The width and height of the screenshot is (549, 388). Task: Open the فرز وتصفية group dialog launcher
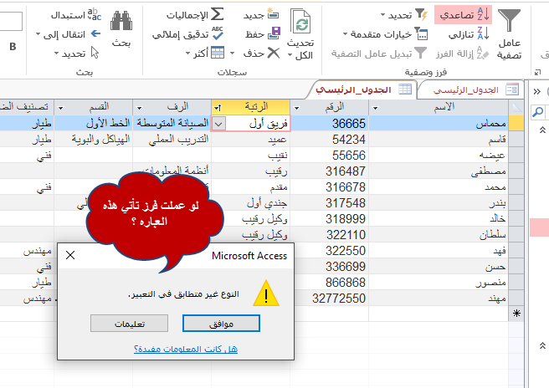tap(537, 73)
